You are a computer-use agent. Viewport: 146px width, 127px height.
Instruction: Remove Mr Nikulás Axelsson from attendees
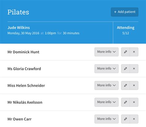[x=134, y=102]
